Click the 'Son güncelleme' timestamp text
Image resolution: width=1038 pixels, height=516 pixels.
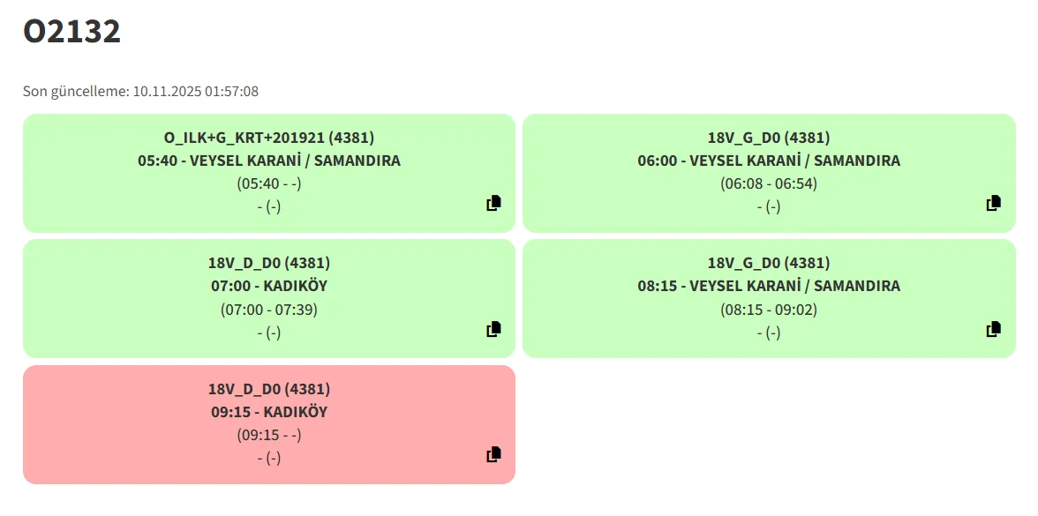[x=141, y=91]
